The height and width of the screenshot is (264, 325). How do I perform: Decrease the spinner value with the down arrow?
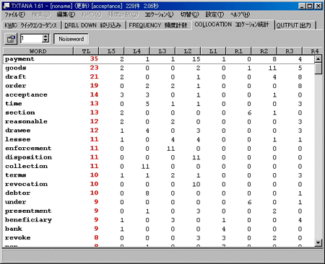pyautogui.click(x=45, y=40)
